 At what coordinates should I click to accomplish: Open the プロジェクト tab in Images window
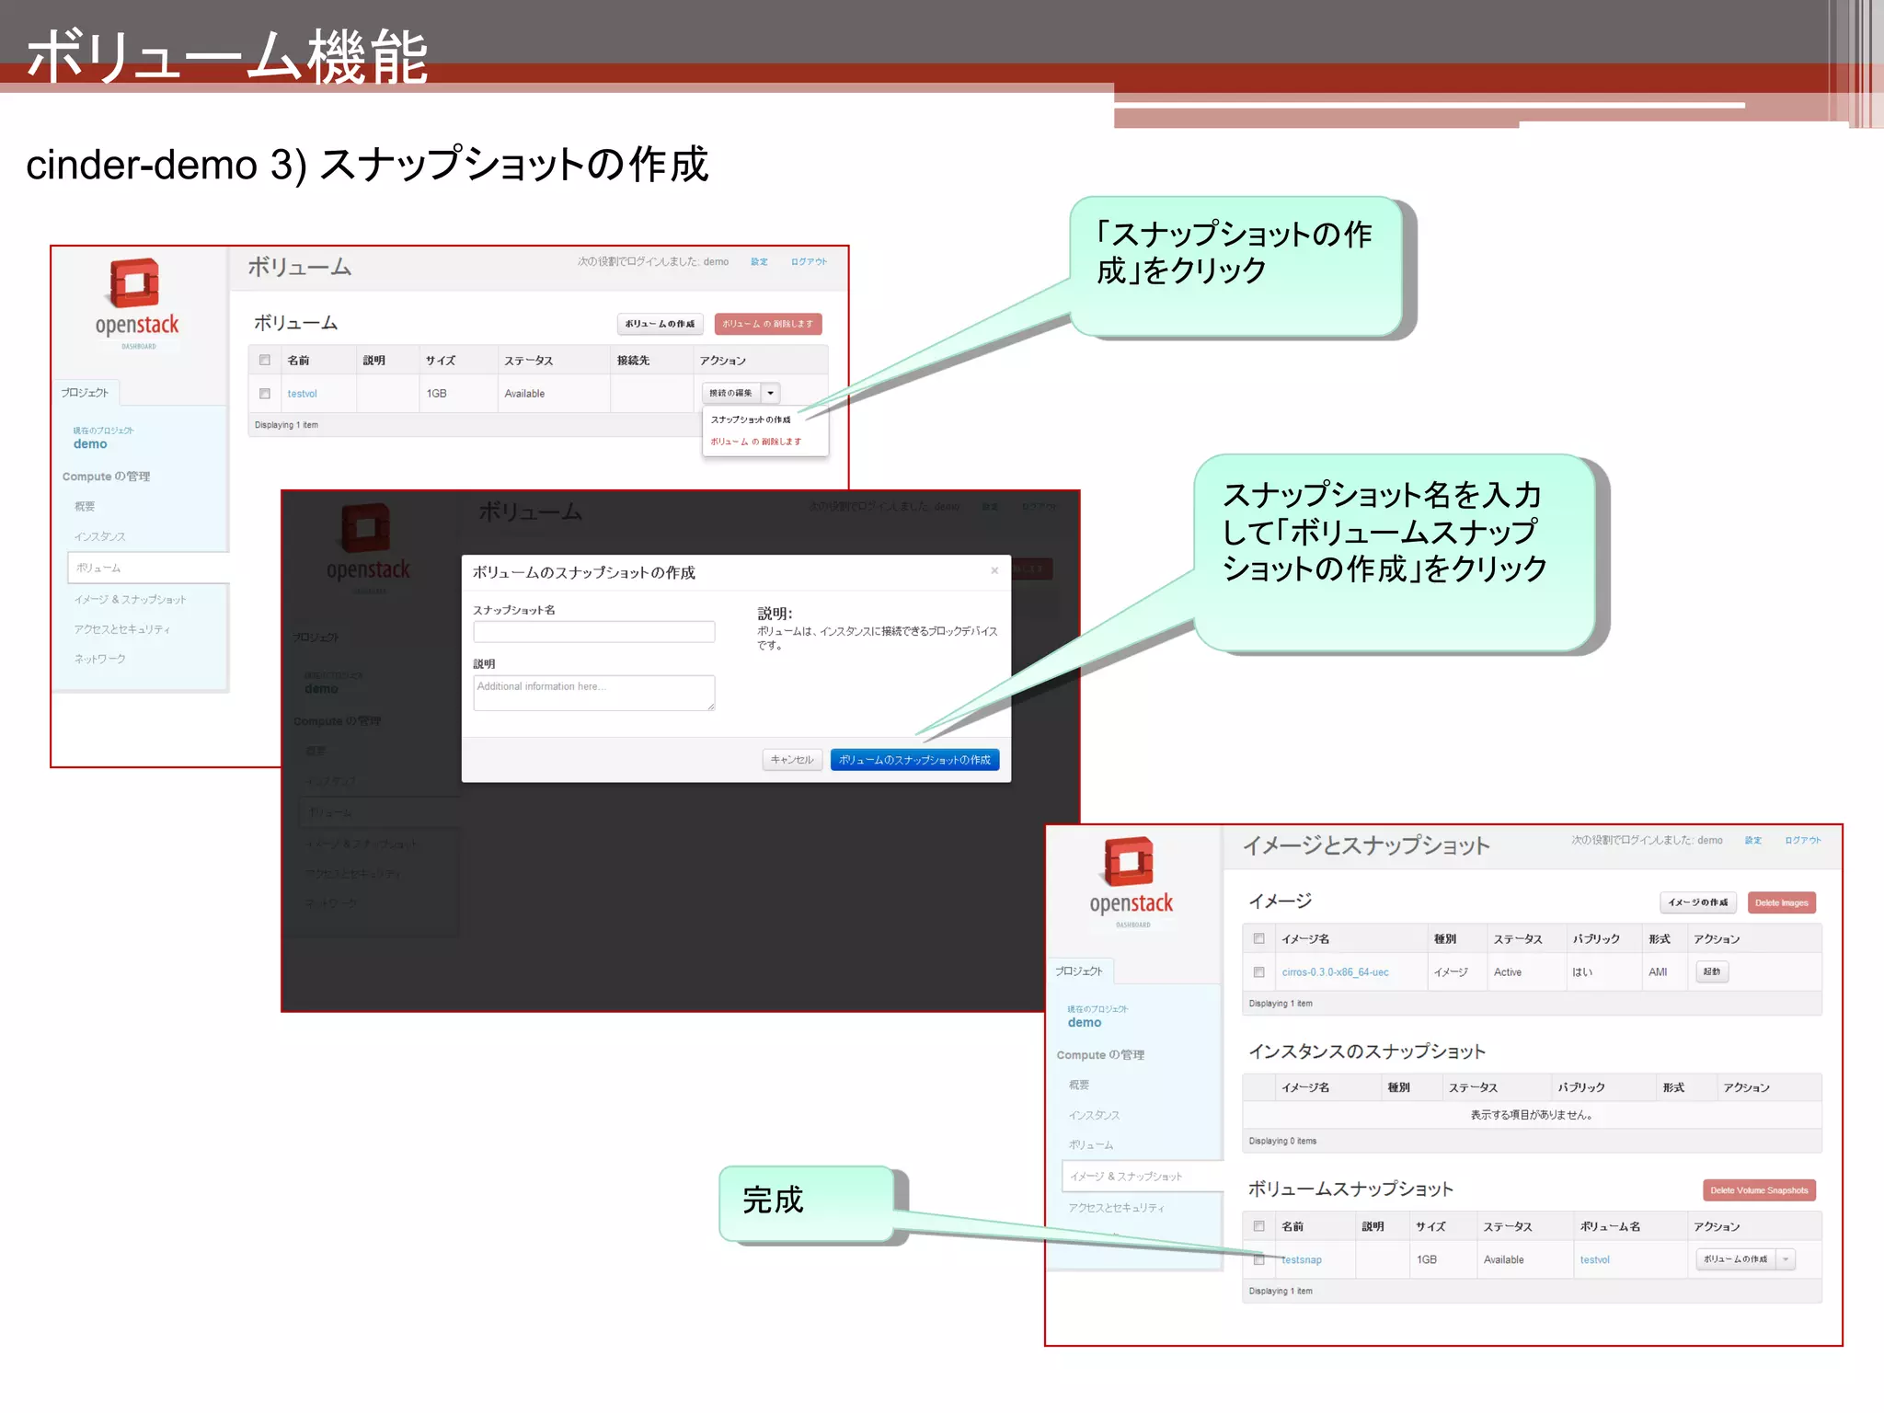1079,971
